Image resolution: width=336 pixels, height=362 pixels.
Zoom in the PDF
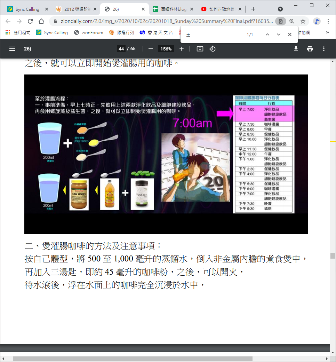[x=182, y=49]
